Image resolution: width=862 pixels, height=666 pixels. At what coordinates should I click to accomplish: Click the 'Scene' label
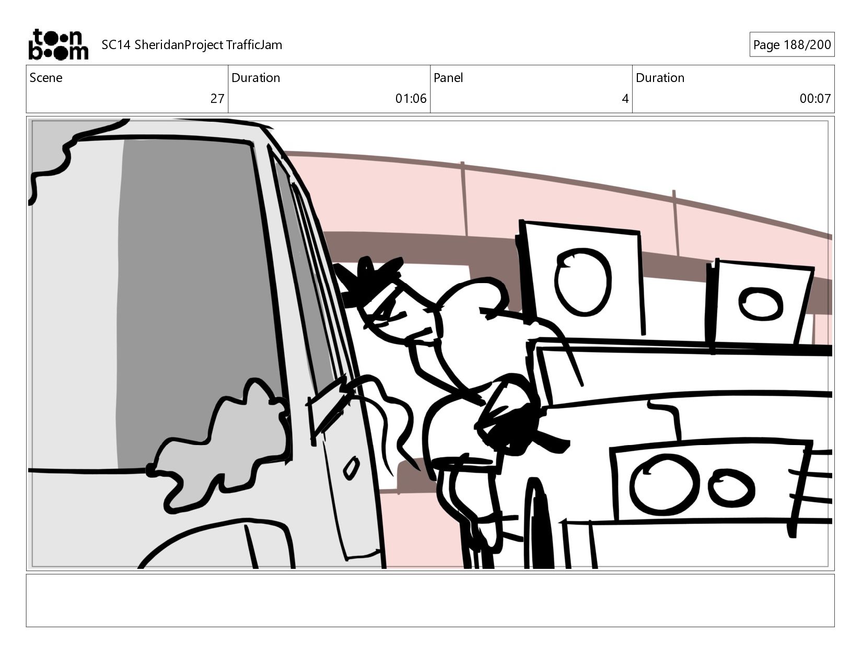[46, 78]
